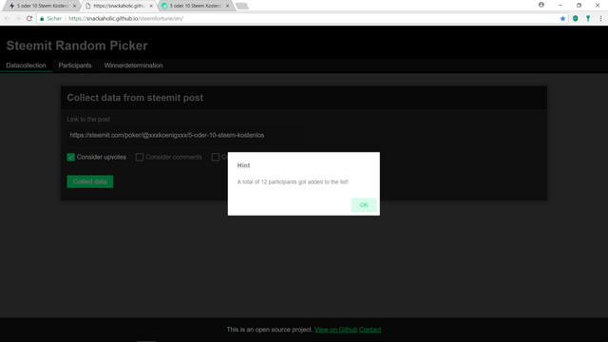Viewport: 608px width, 342px height.
Task: Click the bookmark star icon
Action: point(562,19)
